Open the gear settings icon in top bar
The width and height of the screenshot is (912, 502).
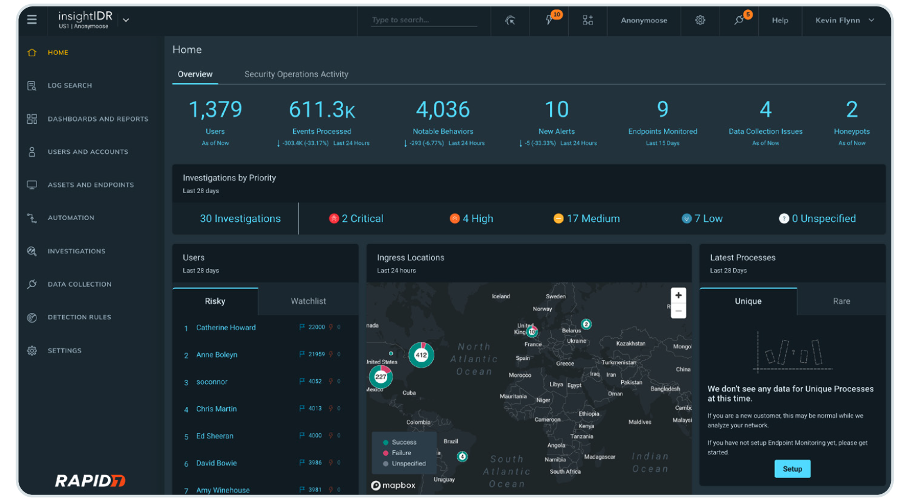tap(700, 20)
